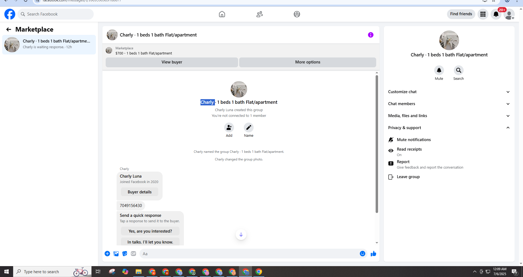The height and width of the screenshot is (277, 523).
Task: Click the Name pencil edit icon
Action: [x=249, y=127]
